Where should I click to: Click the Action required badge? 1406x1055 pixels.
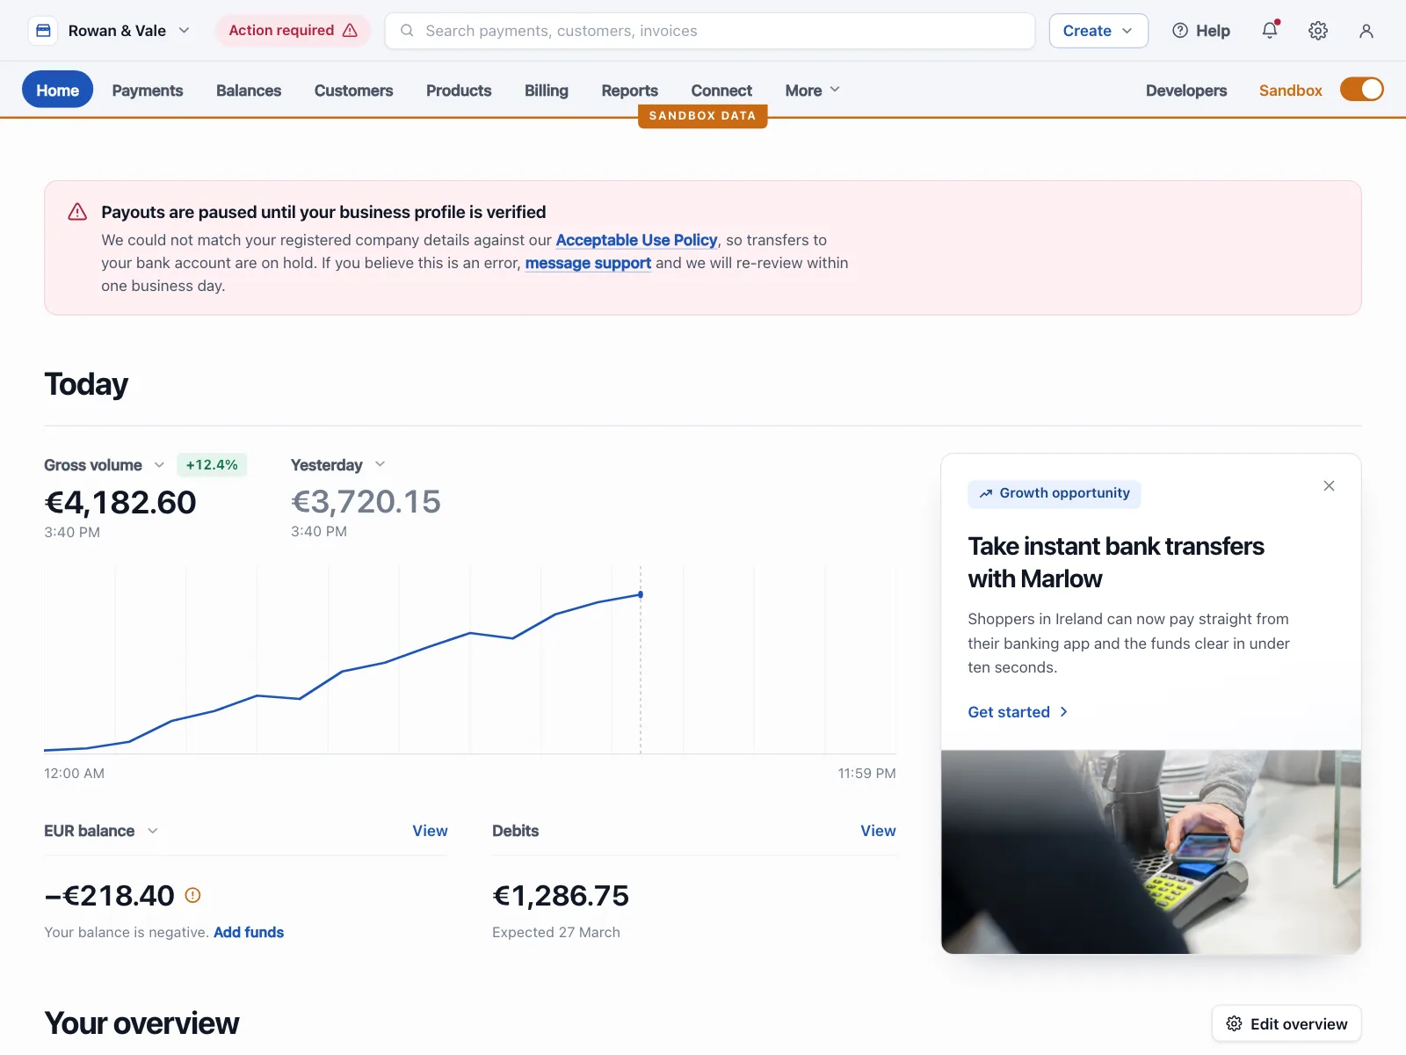point(293,31)
